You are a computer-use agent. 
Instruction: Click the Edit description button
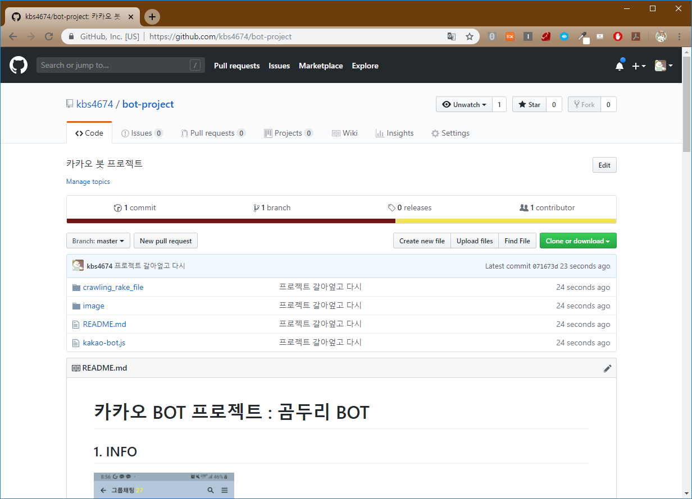point(604,165)
